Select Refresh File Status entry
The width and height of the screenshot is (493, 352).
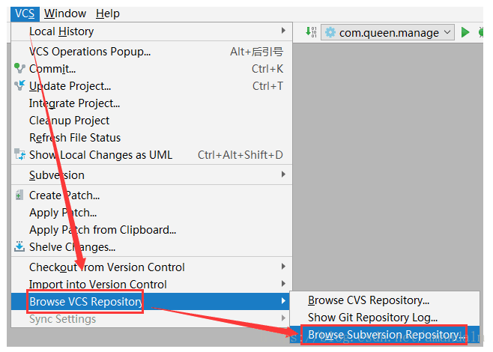click(151, 138)
